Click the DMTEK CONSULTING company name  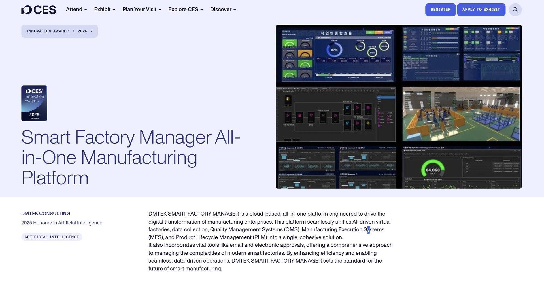pyautogui.click(x=46, y=214)
